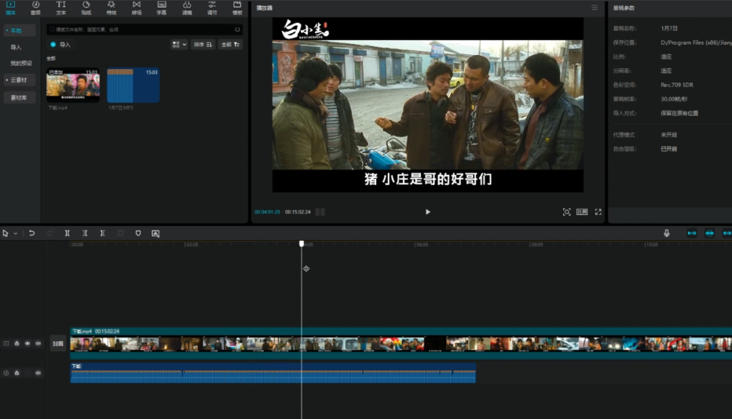Mute the audio track
This screenshot has height=419, width=732.
(x=38, y=373)
